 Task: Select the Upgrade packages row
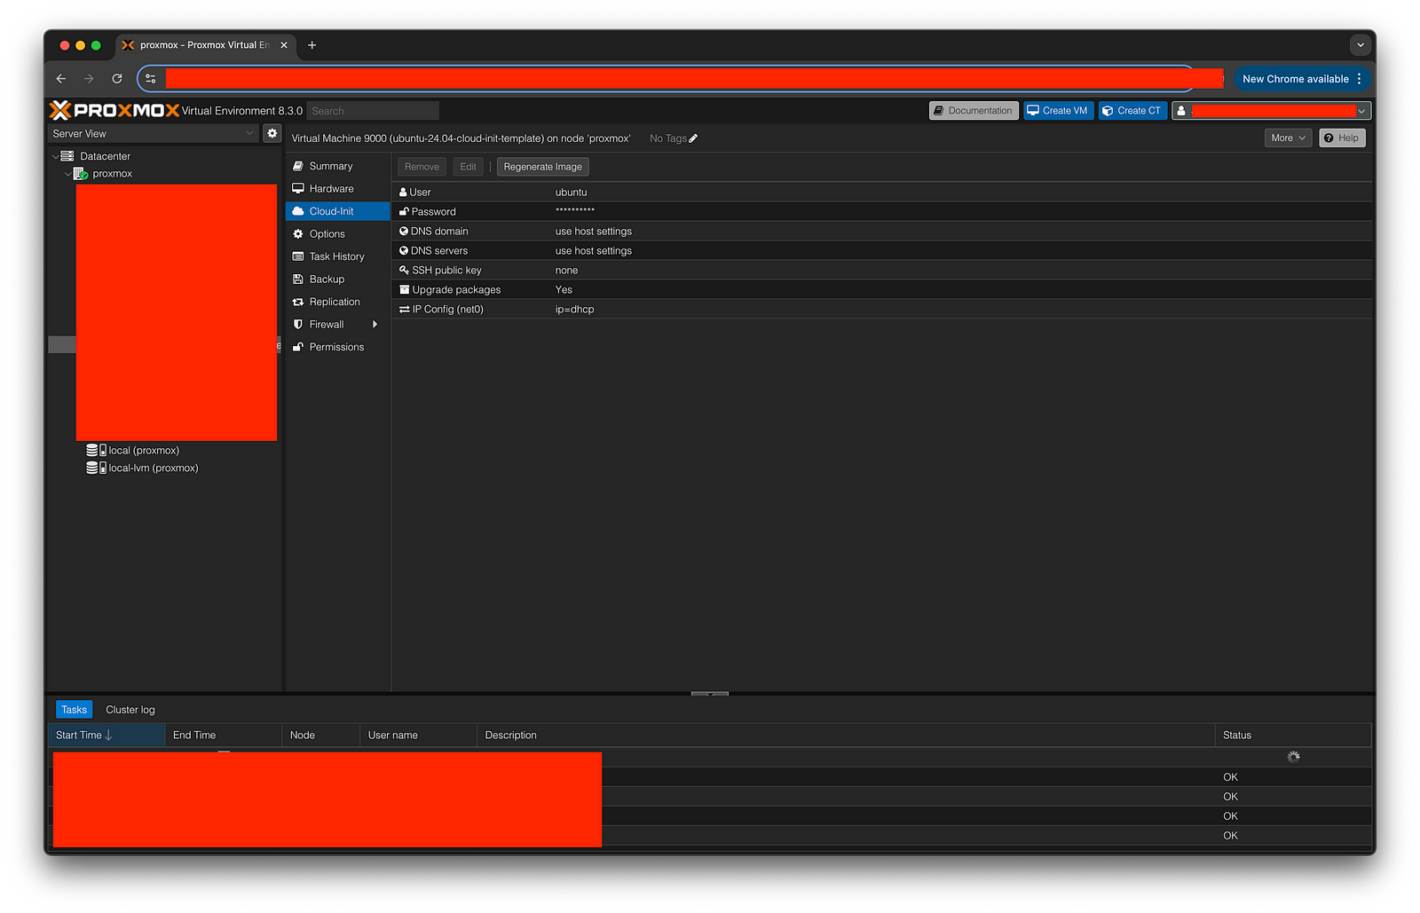tap(882, 289)
